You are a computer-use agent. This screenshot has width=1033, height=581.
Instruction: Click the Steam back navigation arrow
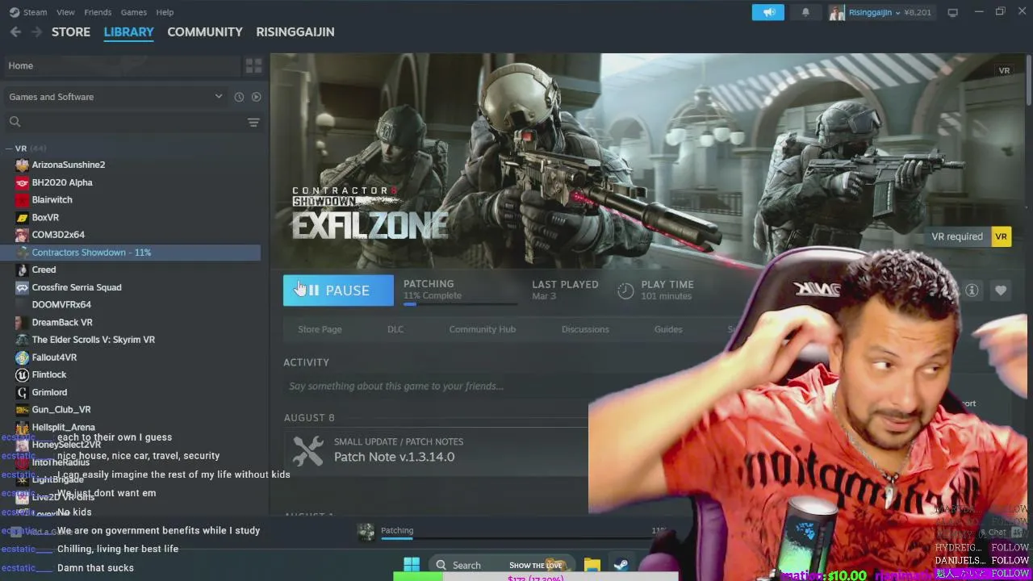[x=15, y=32]
